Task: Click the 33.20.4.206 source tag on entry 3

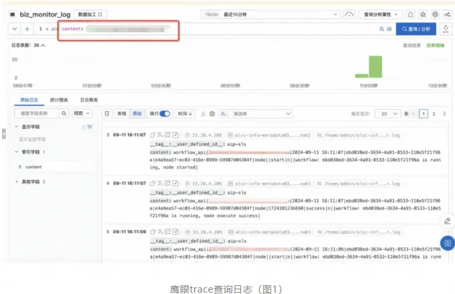Action: [203, 135]
